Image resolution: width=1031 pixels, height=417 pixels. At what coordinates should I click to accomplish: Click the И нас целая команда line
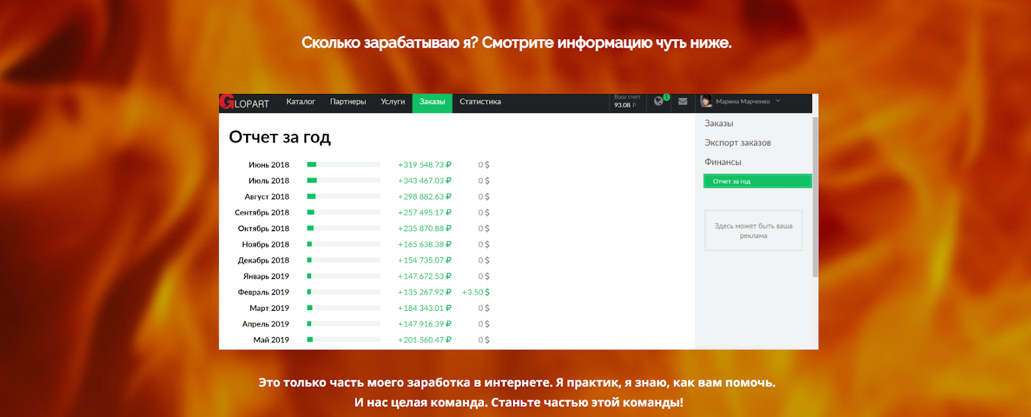point(519,402)
